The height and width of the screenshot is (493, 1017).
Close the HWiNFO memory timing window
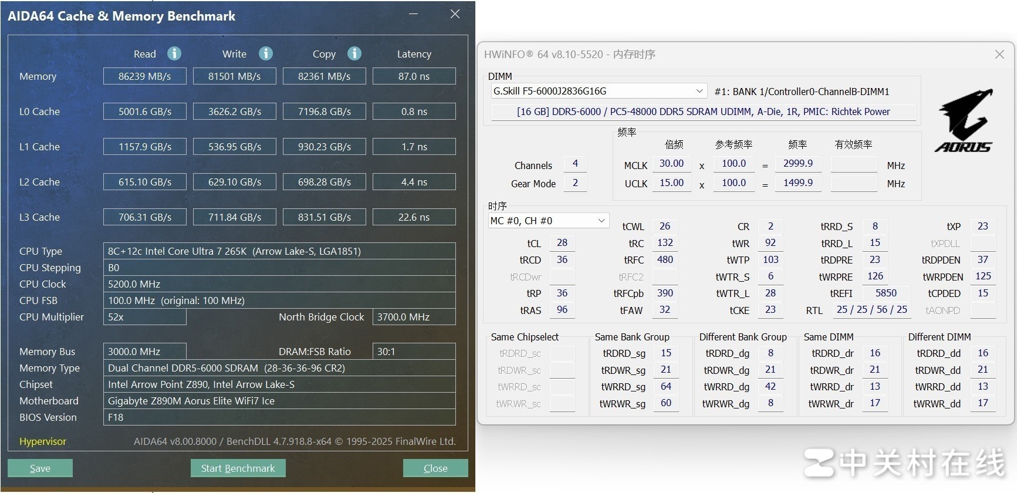(999, 55)
